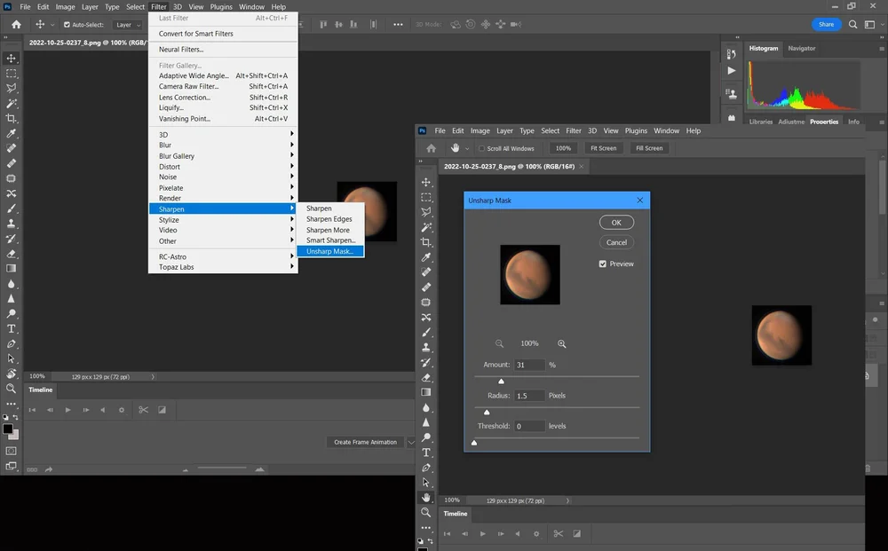Switch to the Navigator tab

801,48
